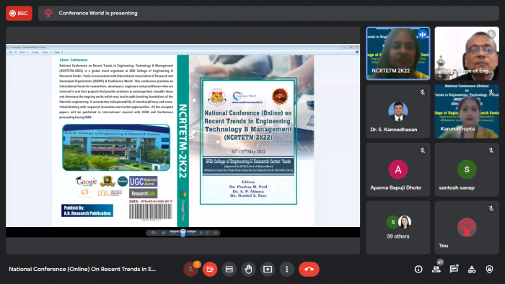Open the meeting details info icon
Image resolution: width=505 pixels, height=284 pixels.
tap(418, 269)
